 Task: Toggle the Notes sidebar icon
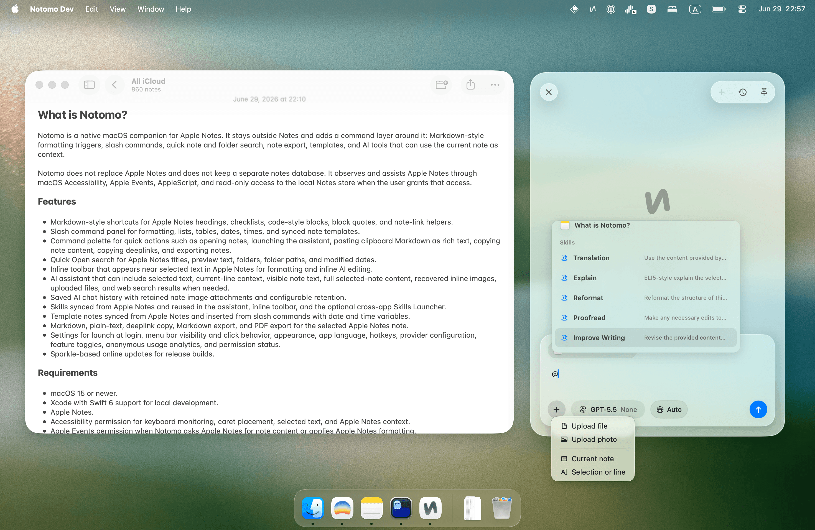click(x=89, y=85)
